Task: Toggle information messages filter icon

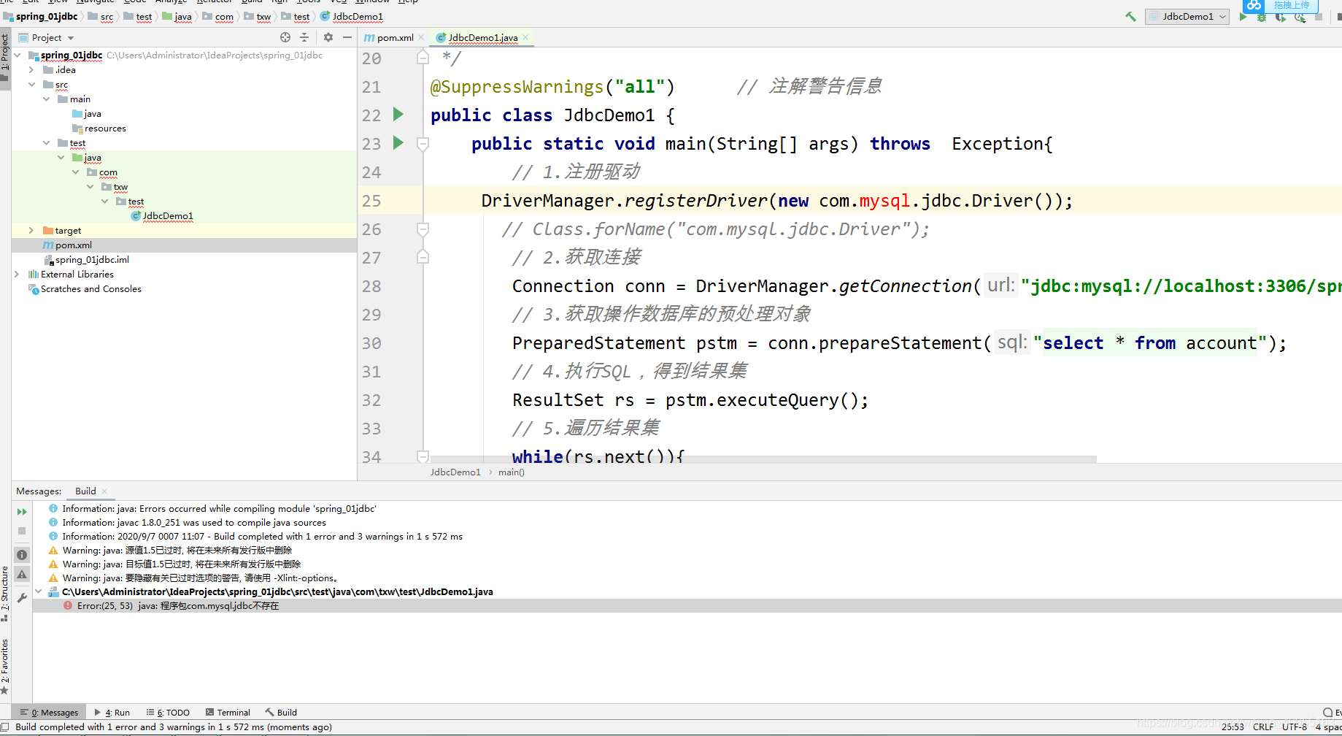Action: tap(22, 555)
